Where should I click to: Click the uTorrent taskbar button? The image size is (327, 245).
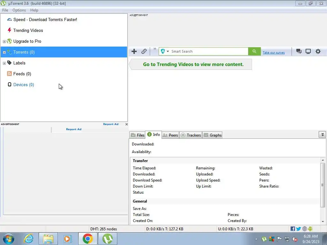click(108, 239)
